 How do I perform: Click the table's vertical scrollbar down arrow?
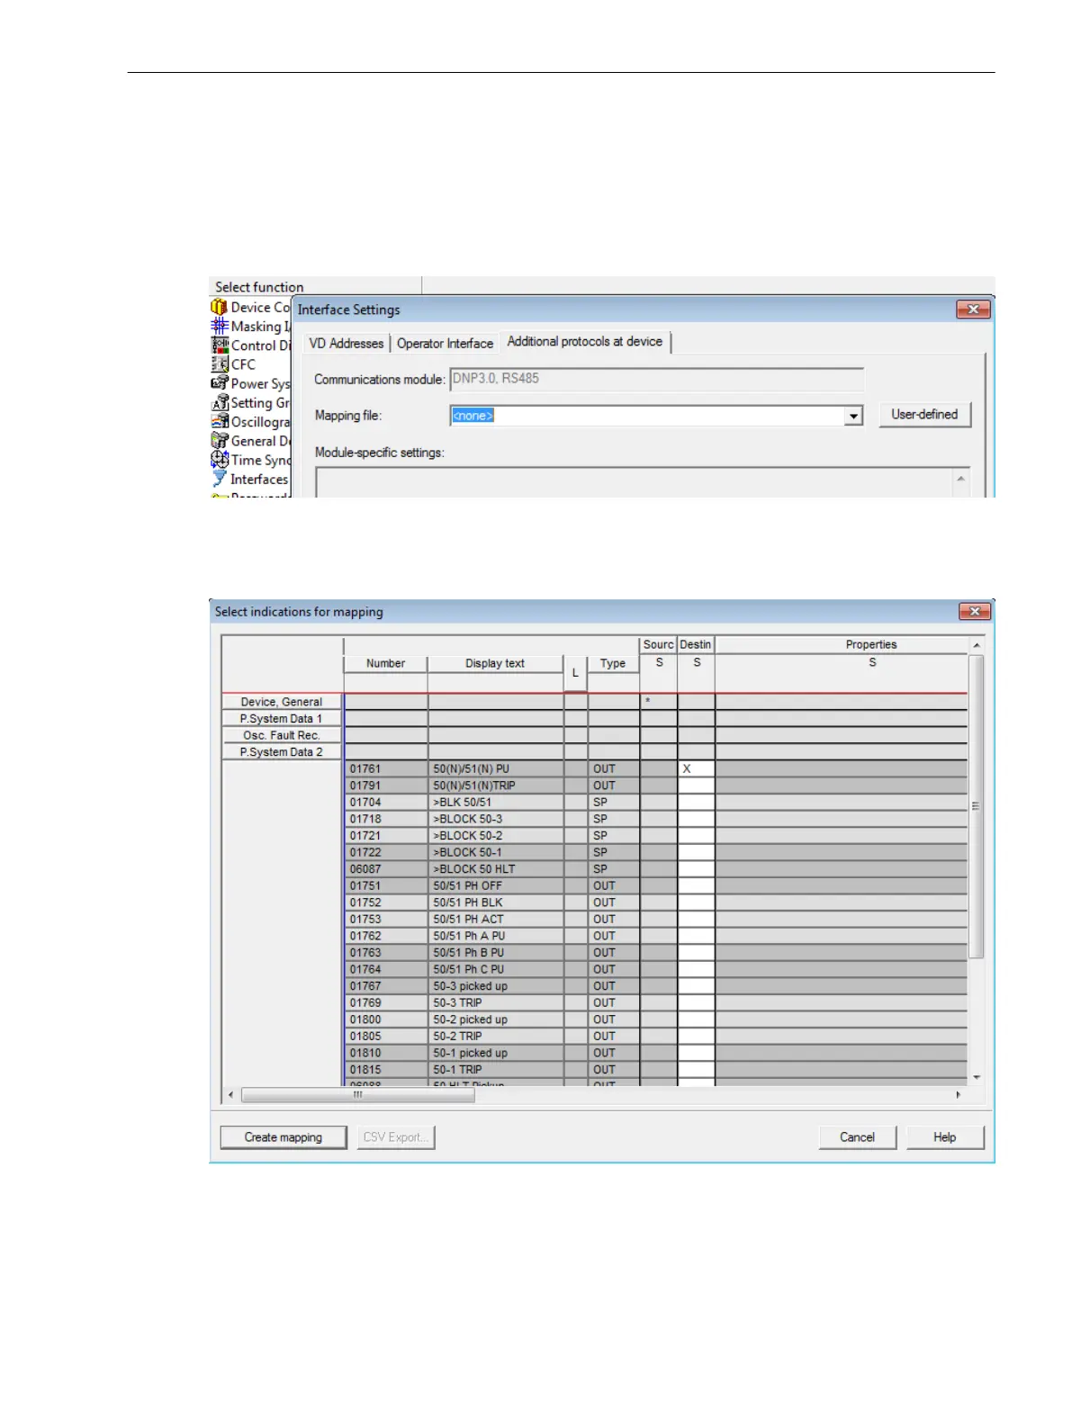(977, 1077)
